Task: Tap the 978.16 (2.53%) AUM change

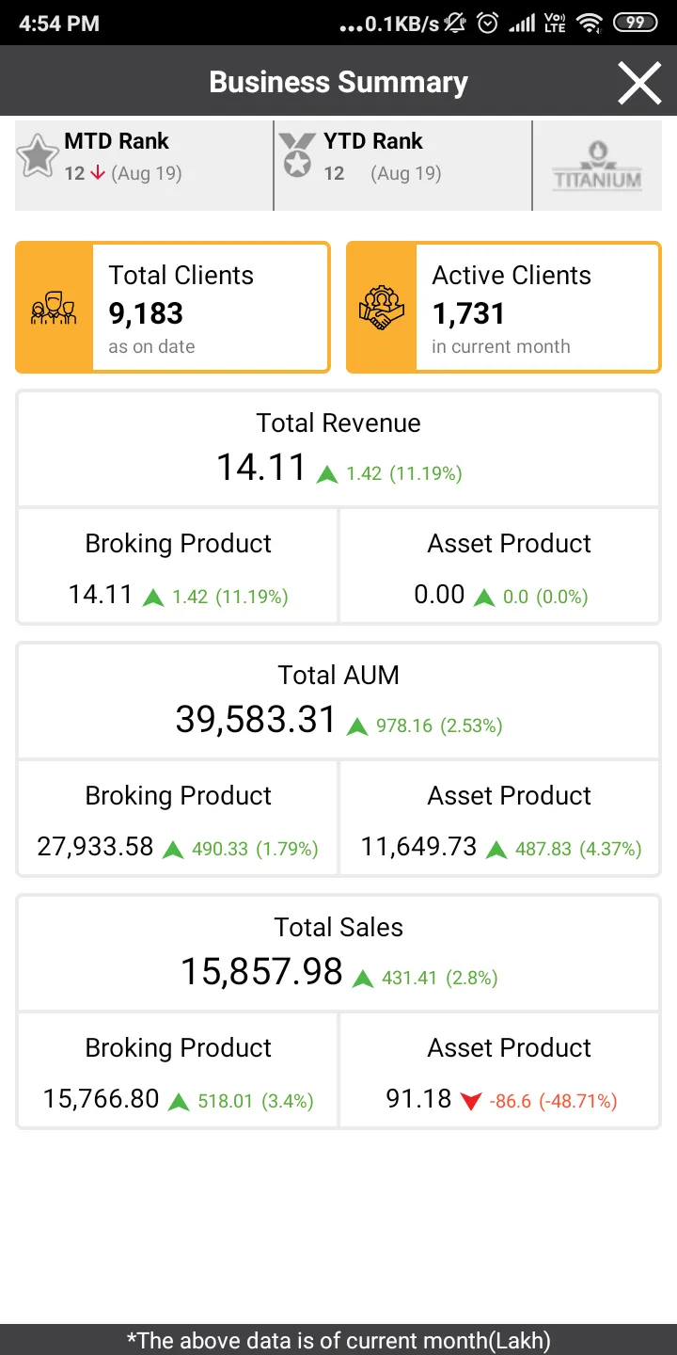Action: (439, 725)
